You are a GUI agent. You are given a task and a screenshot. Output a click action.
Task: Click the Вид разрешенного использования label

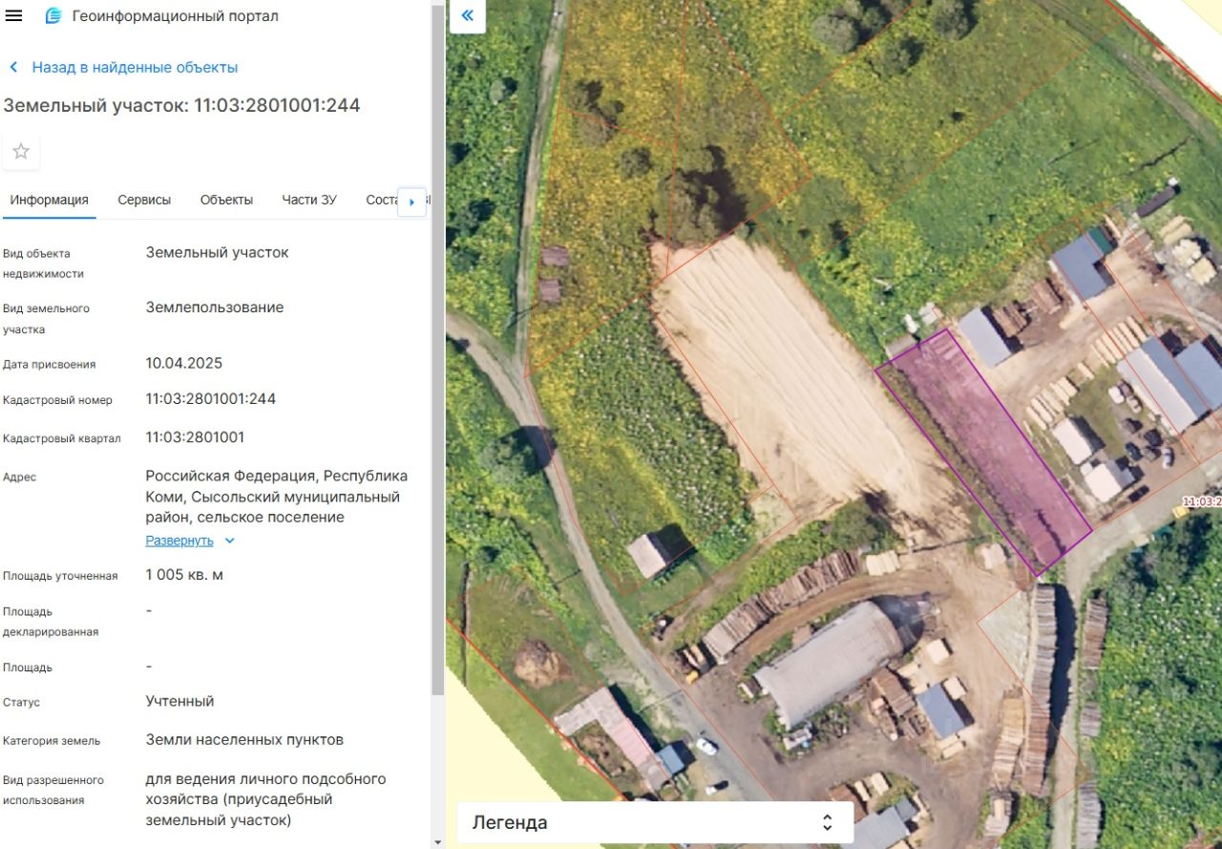53,790
